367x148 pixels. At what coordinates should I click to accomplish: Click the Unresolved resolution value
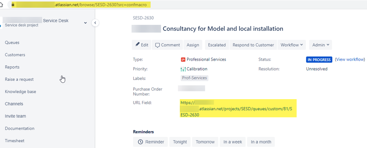point(317,69)
